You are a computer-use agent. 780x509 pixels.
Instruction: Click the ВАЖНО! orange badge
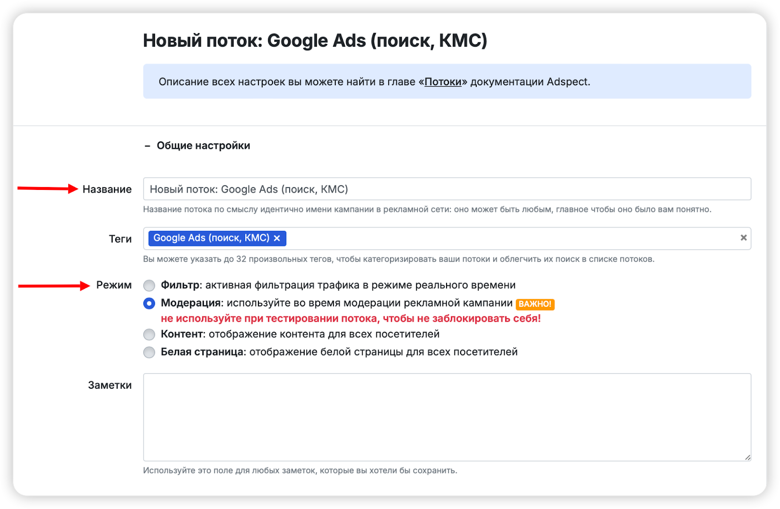click(x=535, y=304)
